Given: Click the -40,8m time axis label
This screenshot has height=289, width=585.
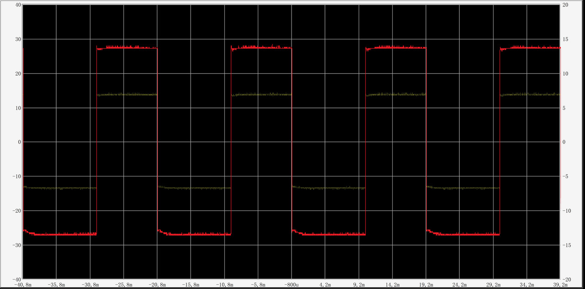Looking at the screenshot, I should pyautogui.click(x=23, y=284).
